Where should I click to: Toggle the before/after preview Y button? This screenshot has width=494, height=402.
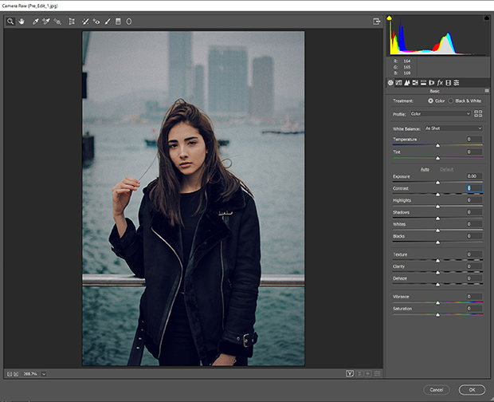pyautogui.click(x=350, y=372)
